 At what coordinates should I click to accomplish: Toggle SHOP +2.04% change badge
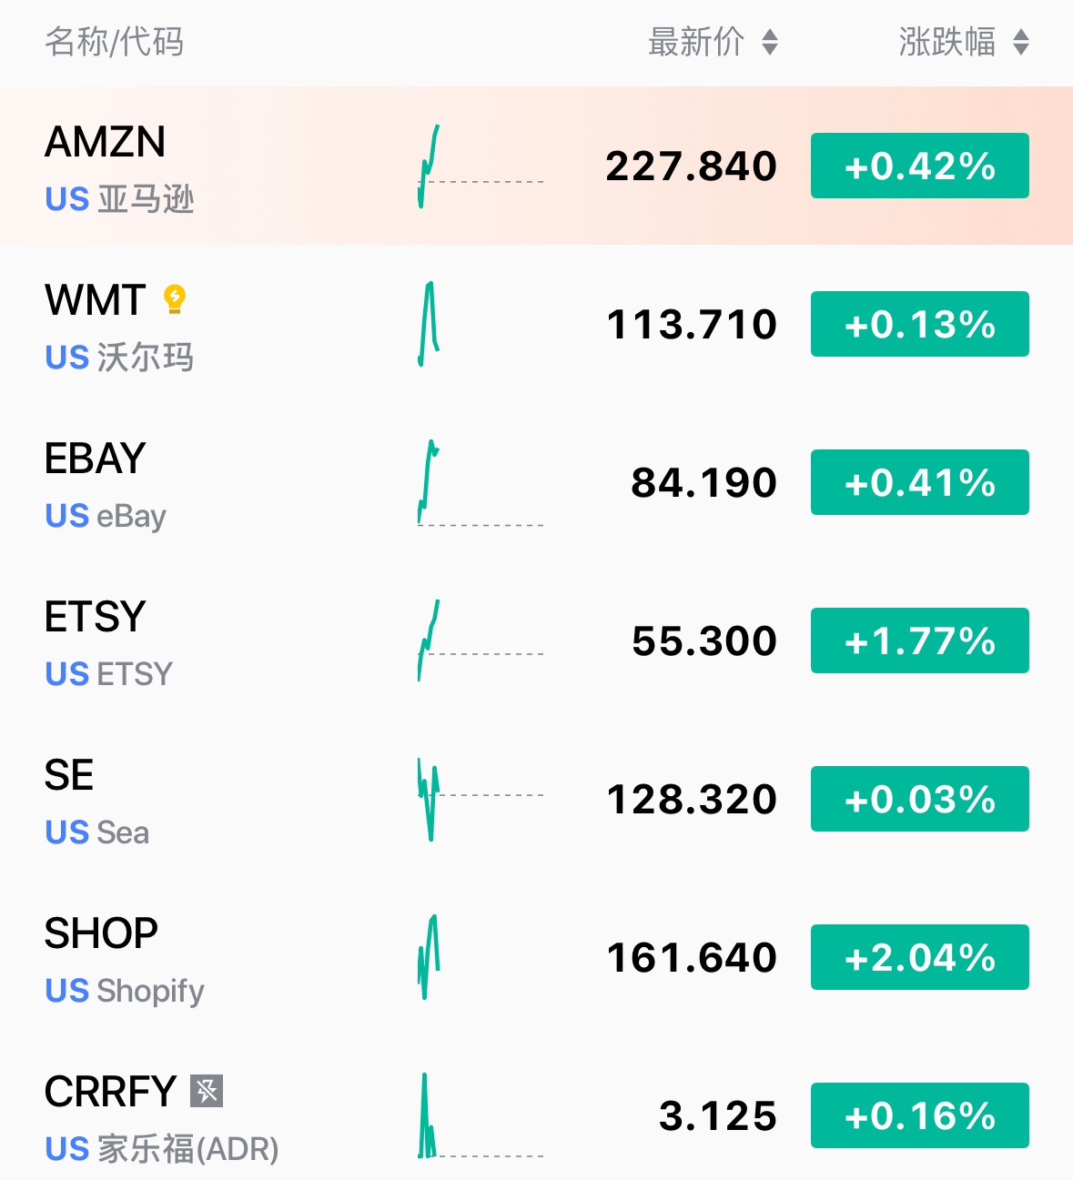[919, 957]
